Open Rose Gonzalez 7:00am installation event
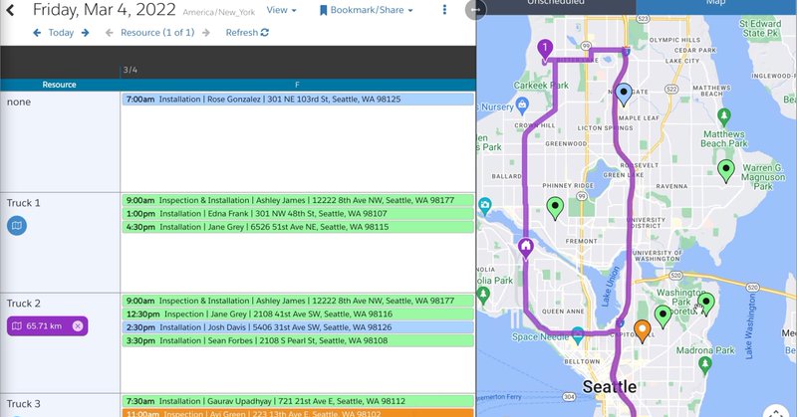The height and width of the screenshot is (417, 797). (x=298, y=100)
